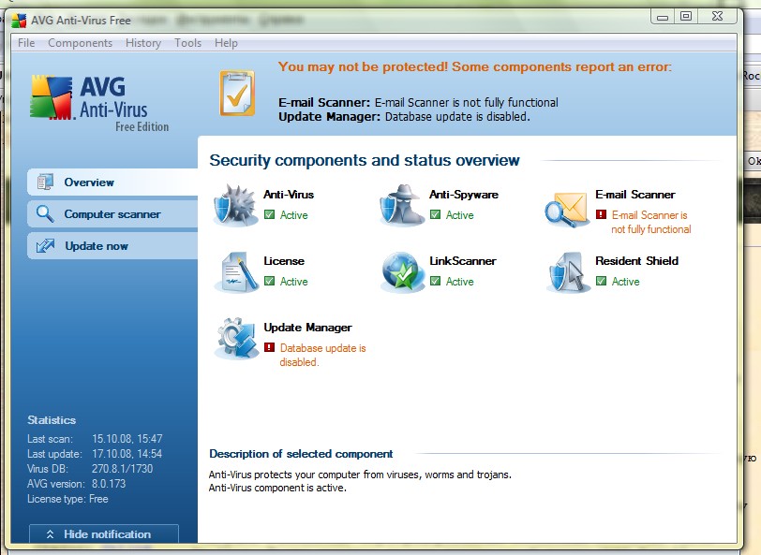The image size is (761, 555).
Task: Click the AVG version 8.0.173 value
Action: [109, 484]
